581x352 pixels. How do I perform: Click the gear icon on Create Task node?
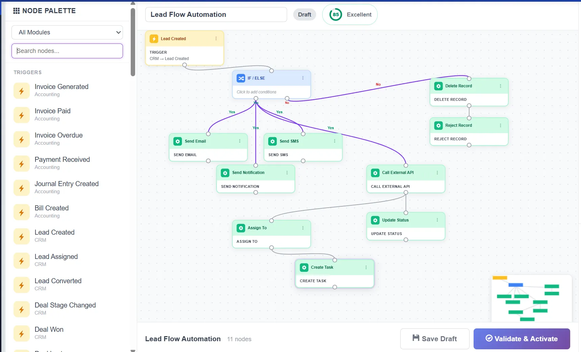[x=304, y=267]
